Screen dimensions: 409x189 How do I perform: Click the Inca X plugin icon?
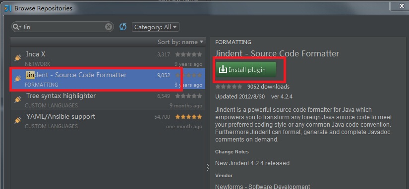pos(18,57)
